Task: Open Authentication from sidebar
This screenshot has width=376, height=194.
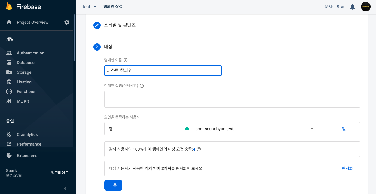Action: 30,53
